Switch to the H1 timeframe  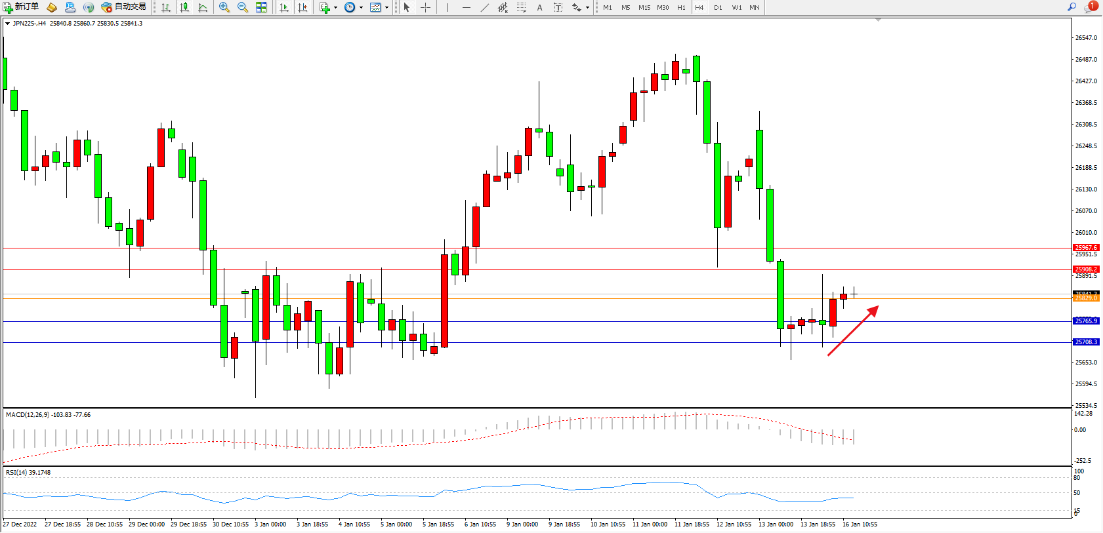(681, 7)
